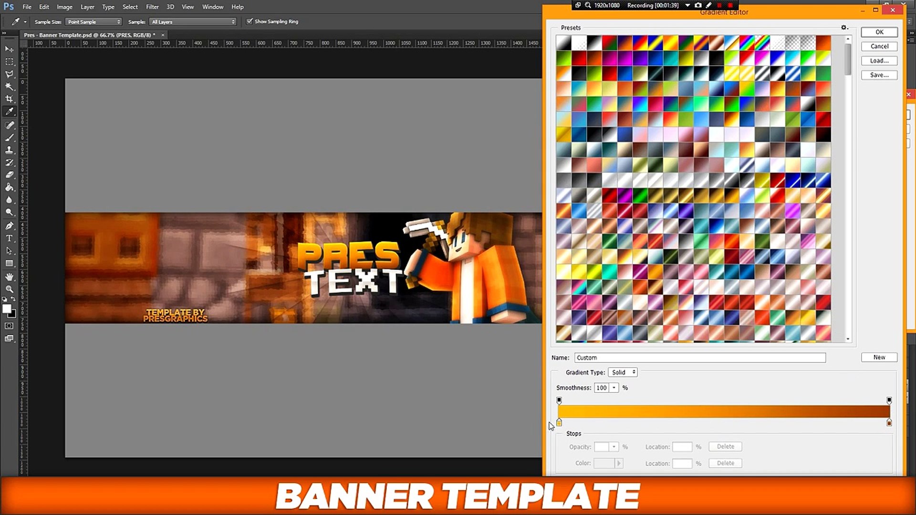Select the Clone Stamp tool
This screenshot has height=515, width=916.
9,150
